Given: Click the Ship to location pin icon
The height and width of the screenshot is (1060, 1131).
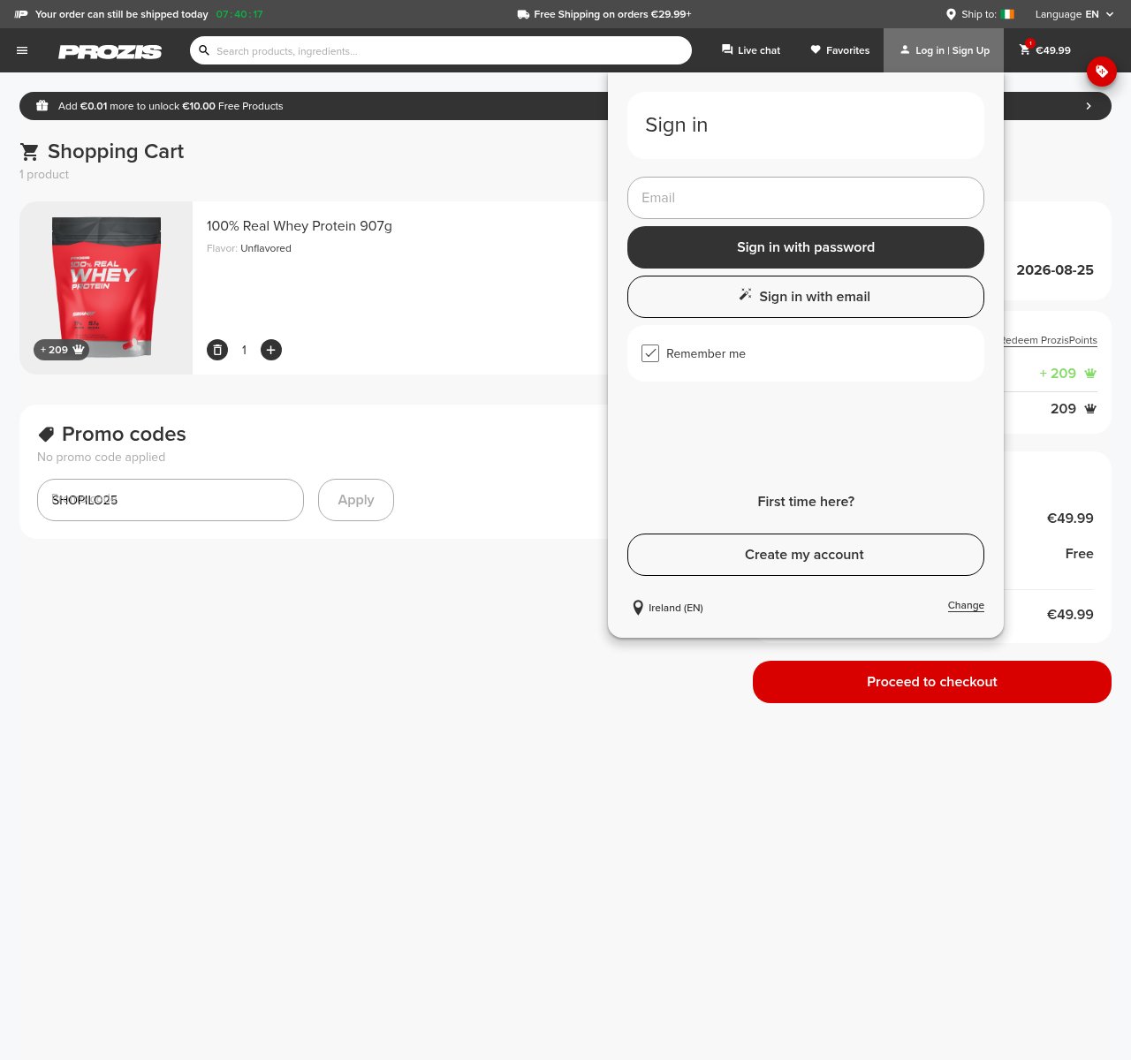Looking at the screenshot, I should (951, 14).
